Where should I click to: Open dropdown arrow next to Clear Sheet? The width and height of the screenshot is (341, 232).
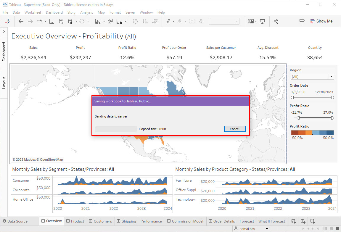click(125, 21)
